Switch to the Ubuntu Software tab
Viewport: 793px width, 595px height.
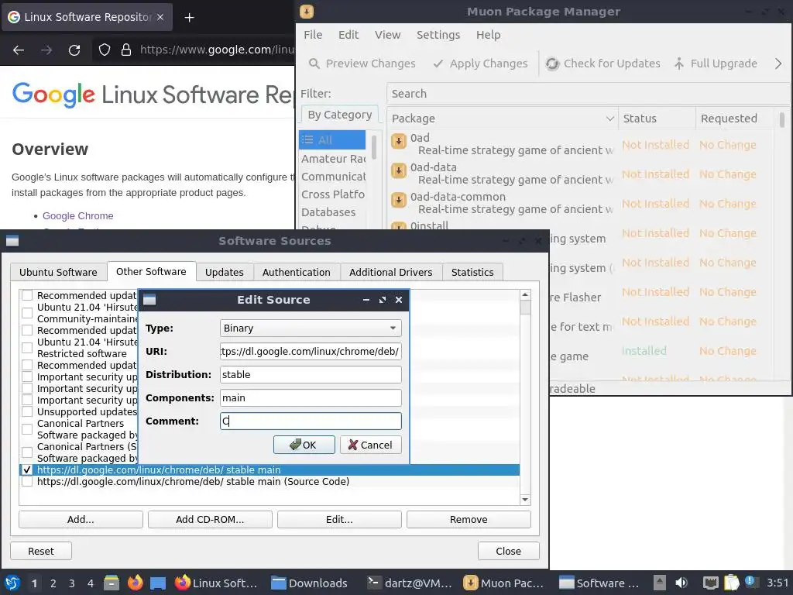coord(58,272)
